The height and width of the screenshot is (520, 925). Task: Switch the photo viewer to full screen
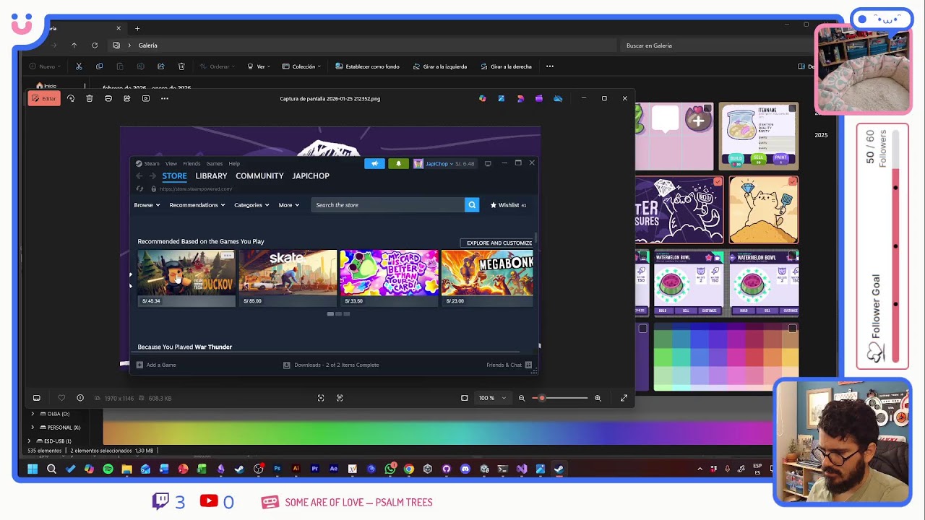tap(624, 398)
